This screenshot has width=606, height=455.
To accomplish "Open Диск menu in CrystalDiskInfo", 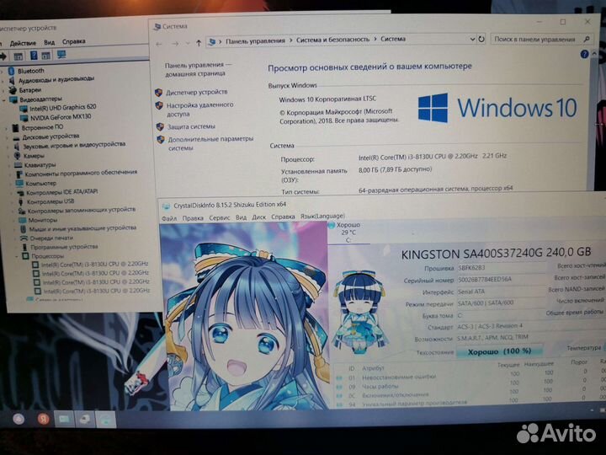I will point(259,217).
